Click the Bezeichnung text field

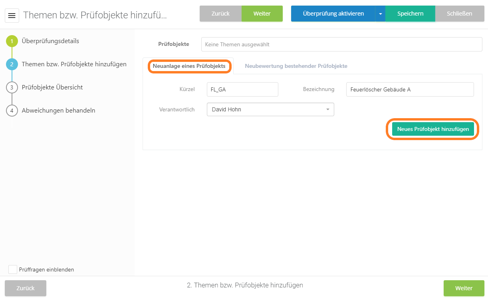click(x=410, y=90)
